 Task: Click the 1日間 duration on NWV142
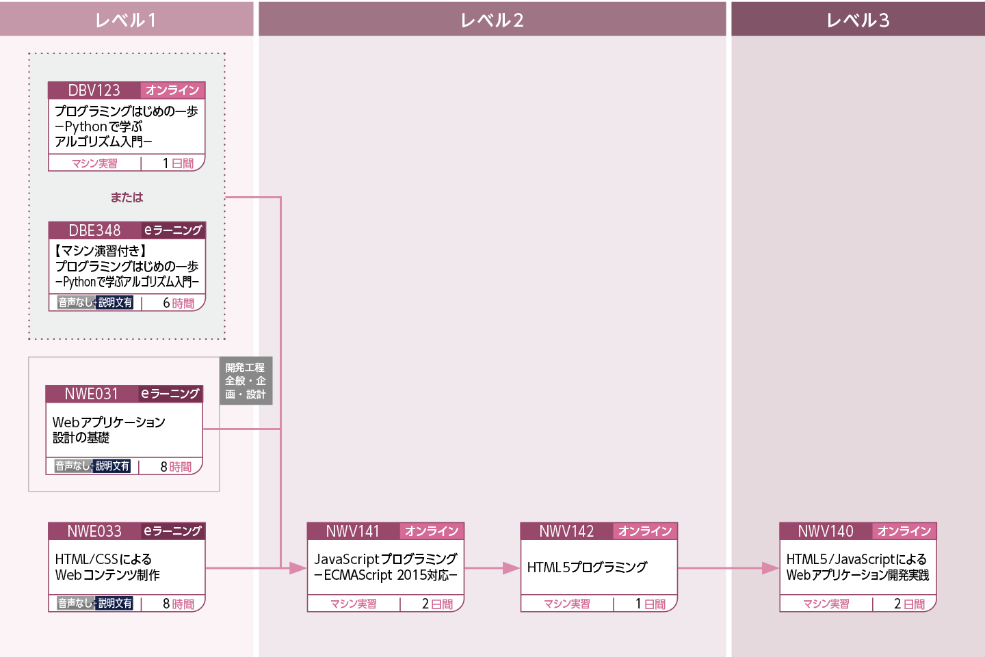coord(651,604)
